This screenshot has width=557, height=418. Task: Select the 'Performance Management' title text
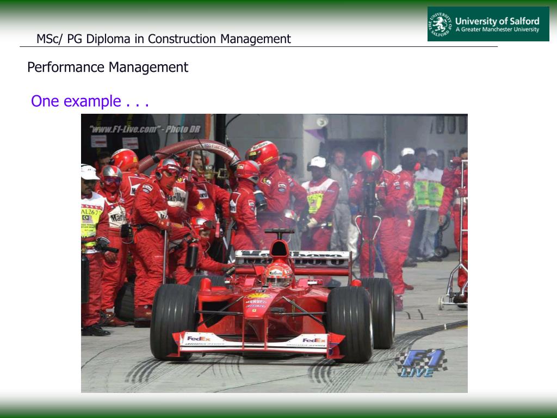pyautogui.click(x=108, y=67)
